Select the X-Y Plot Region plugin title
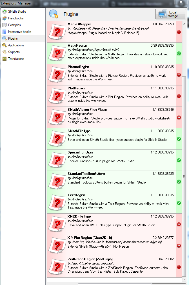 click(x=90, y=238)
